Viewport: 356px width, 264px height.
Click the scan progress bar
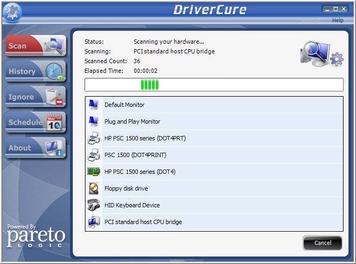[x=214, y=85]
